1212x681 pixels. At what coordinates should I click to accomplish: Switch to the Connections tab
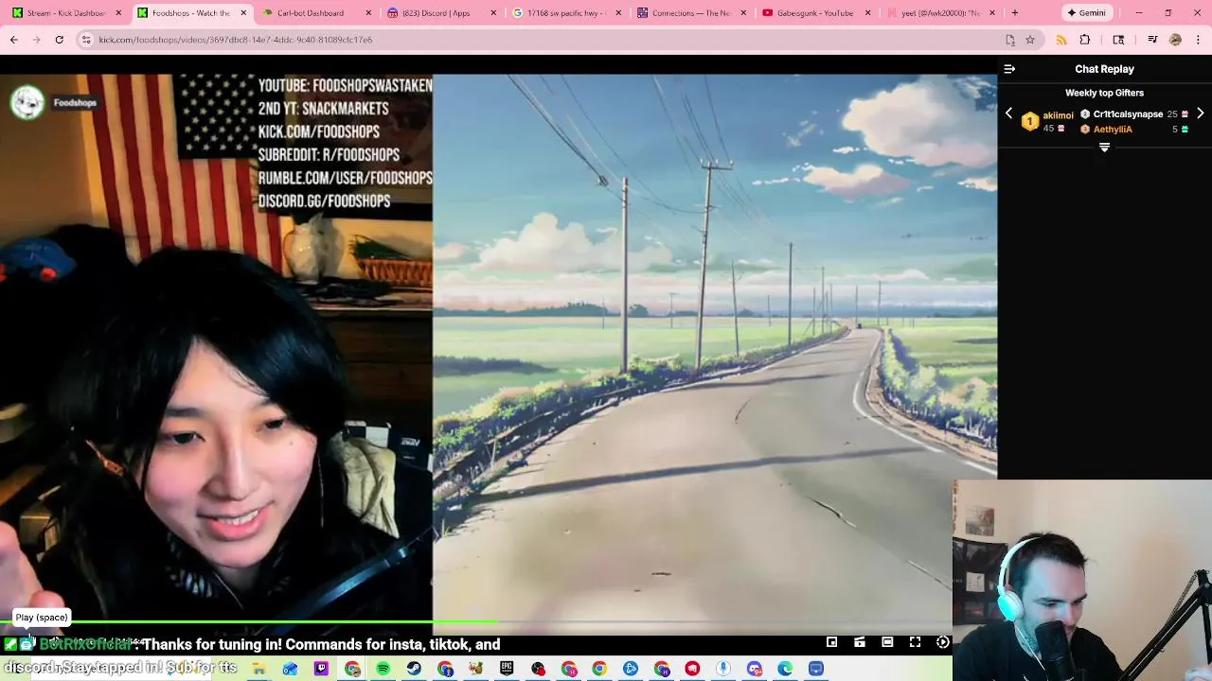[690, 13]
